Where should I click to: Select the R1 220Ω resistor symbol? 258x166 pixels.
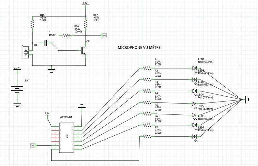pyautogui.click(x=147, y=68)
